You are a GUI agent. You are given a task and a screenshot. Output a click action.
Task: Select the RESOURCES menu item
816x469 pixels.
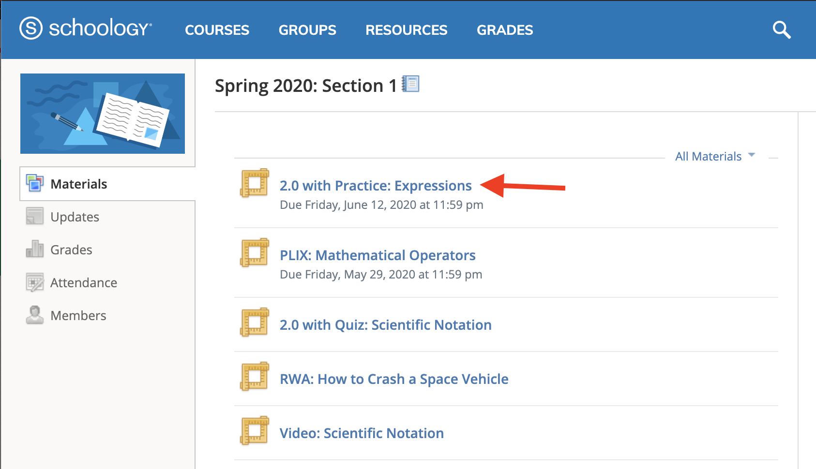point(406,29)
